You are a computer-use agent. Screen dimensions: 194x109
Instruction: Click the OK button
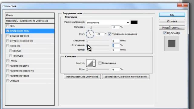[172, 15]
